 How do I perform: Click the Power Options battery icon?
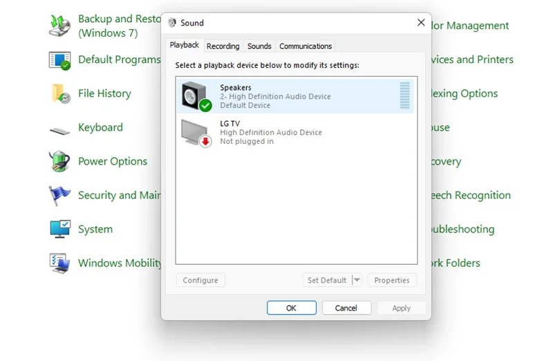(59, 161)
